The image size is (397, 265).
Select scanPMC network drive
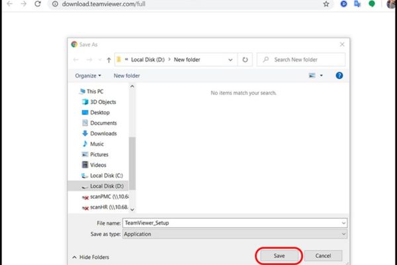(105, 197)
